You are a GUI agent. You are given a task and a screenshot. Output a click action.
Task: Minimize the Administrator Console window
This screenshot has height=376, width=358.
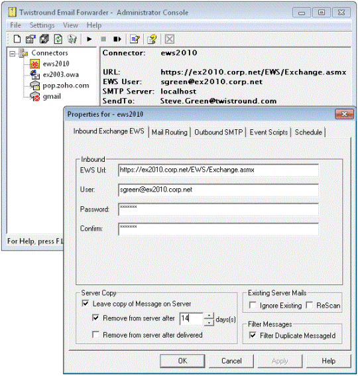[x=302, y=13]
